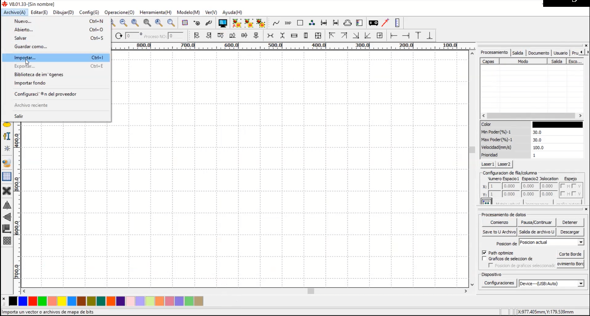Choose Importar from Archivo menu
The height and width of the screenshot is (316, 590).
[x=55, y=58]
